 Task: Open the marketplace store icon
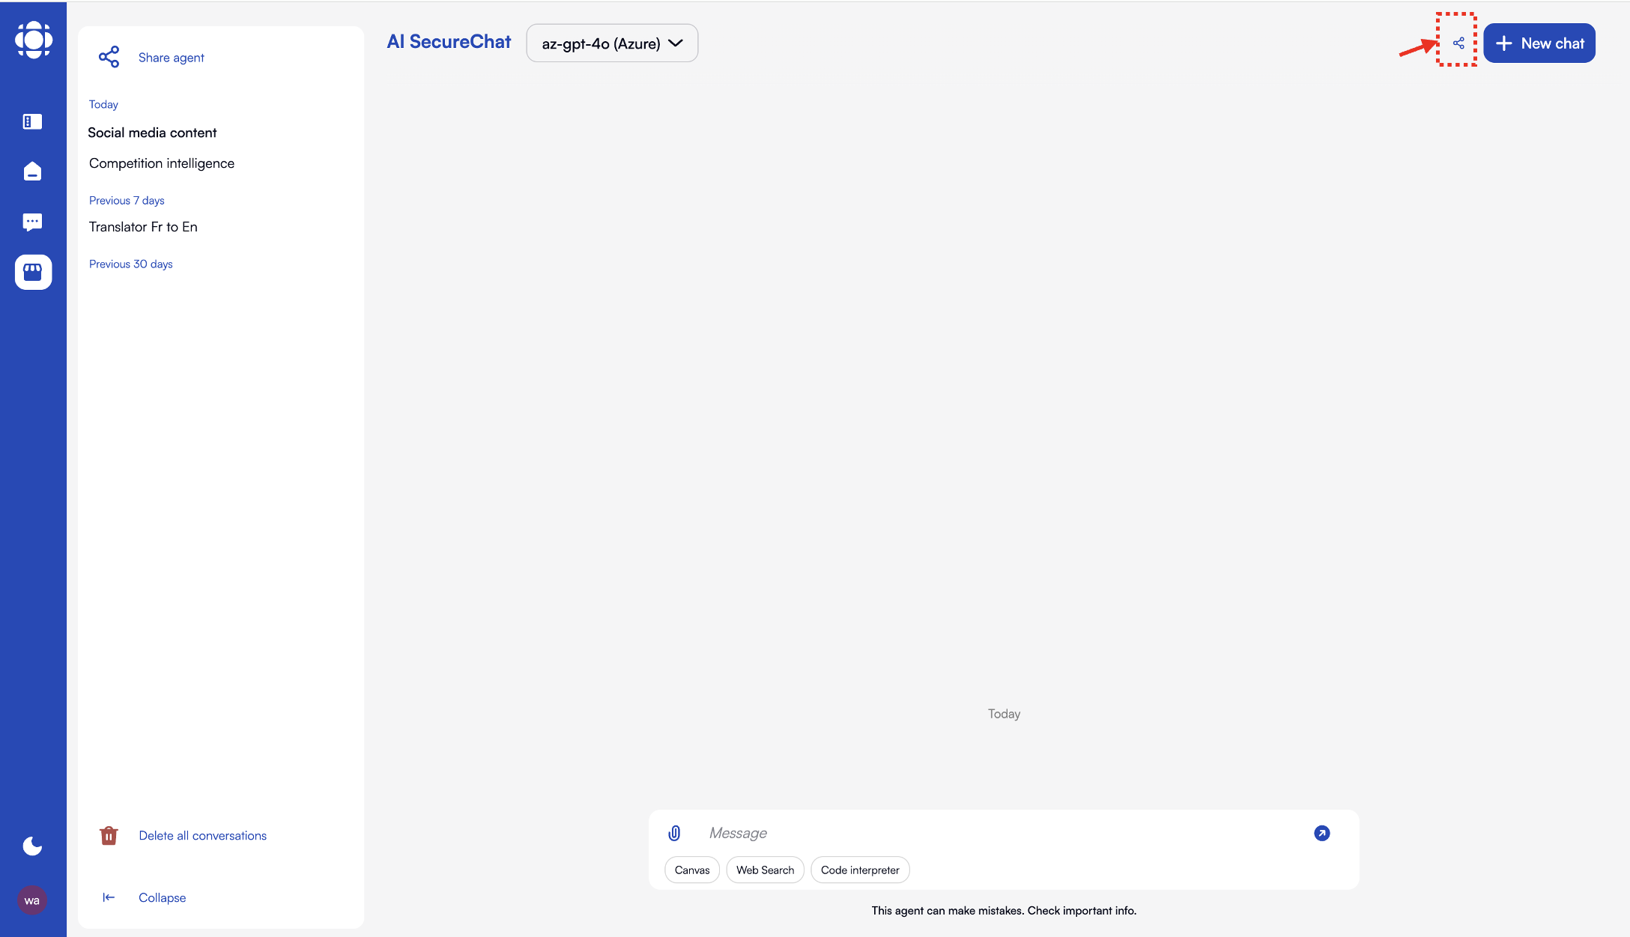click(x=33, y=272)
